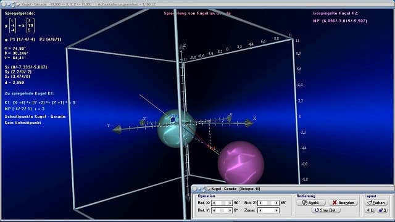Click the 'Schnittpunkte Kugel - Gerade:' heading
395x222 pixels.
click(36, 117)
